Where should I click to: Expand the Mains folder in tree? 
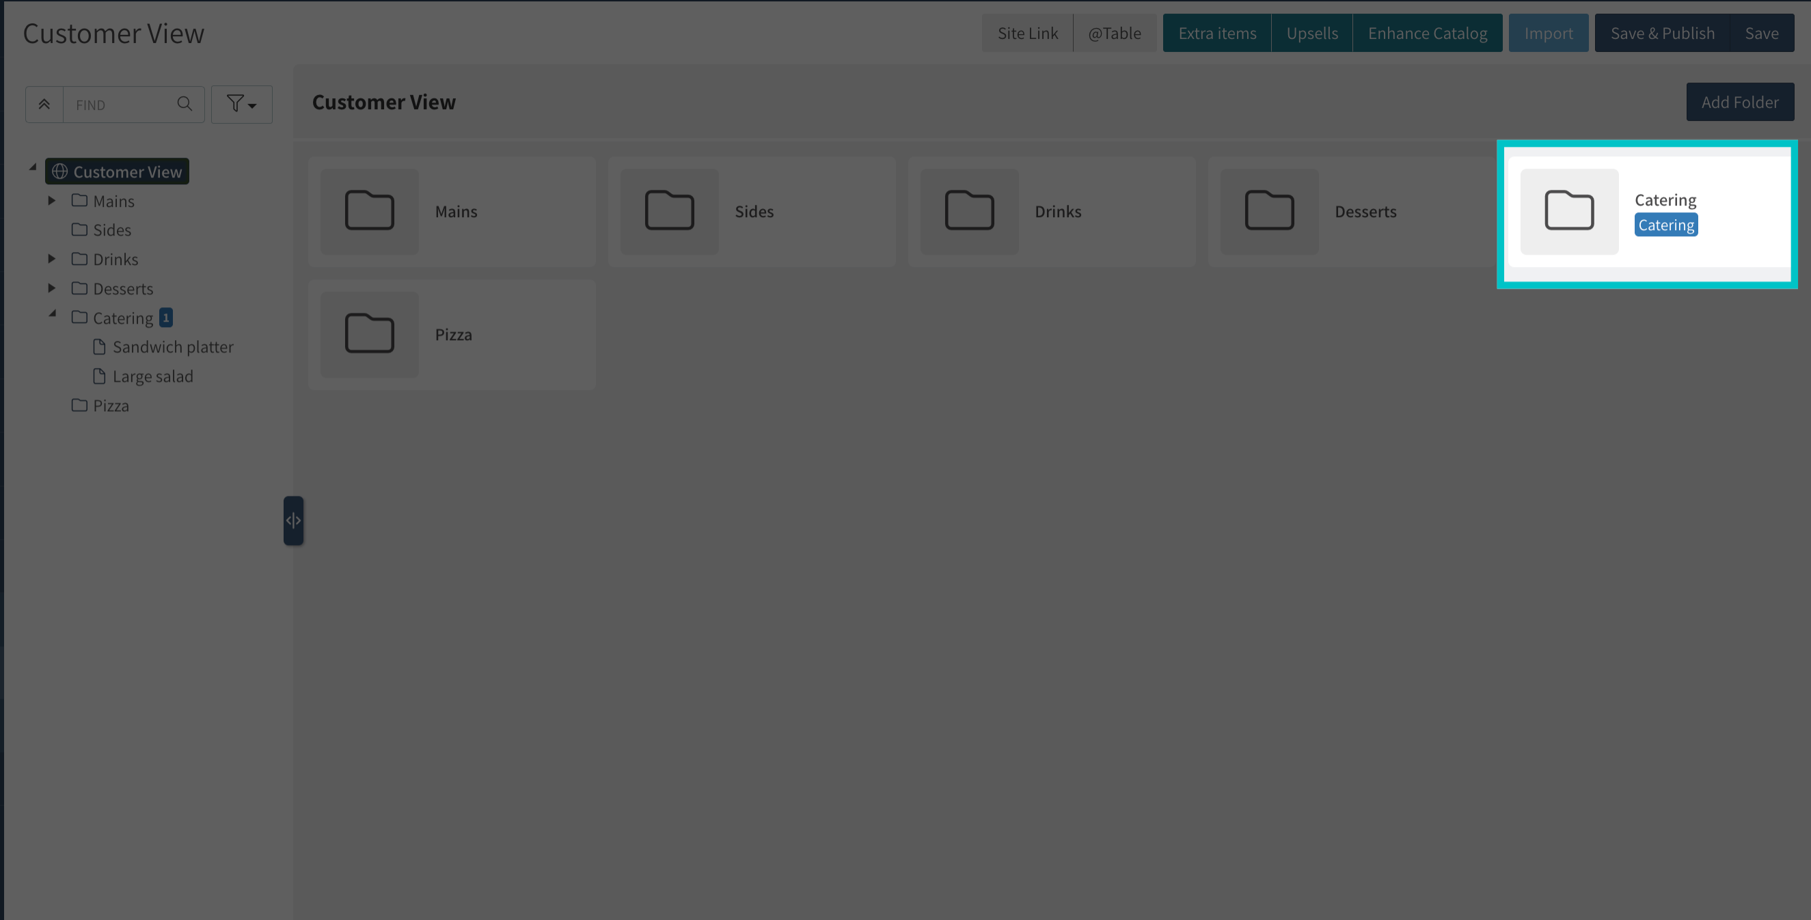[51, 201]
